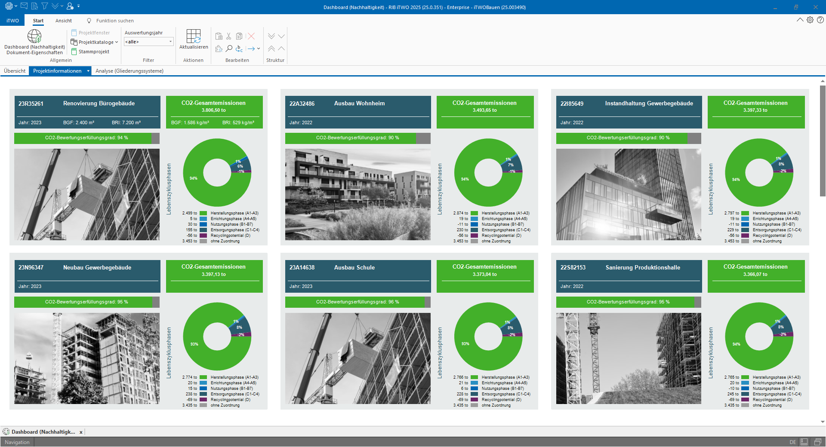Screen dimensions: 826x447
Task: Click the Funktion suchen search field
Action: (115, 21)
